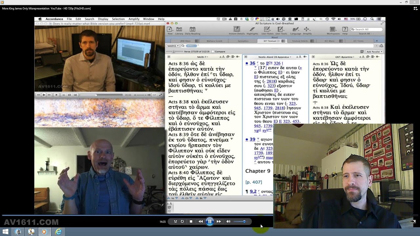Toggle loop in the embedded QuickTime player
The height and width of the screenshot is (236, 420).
coord(69,95)
